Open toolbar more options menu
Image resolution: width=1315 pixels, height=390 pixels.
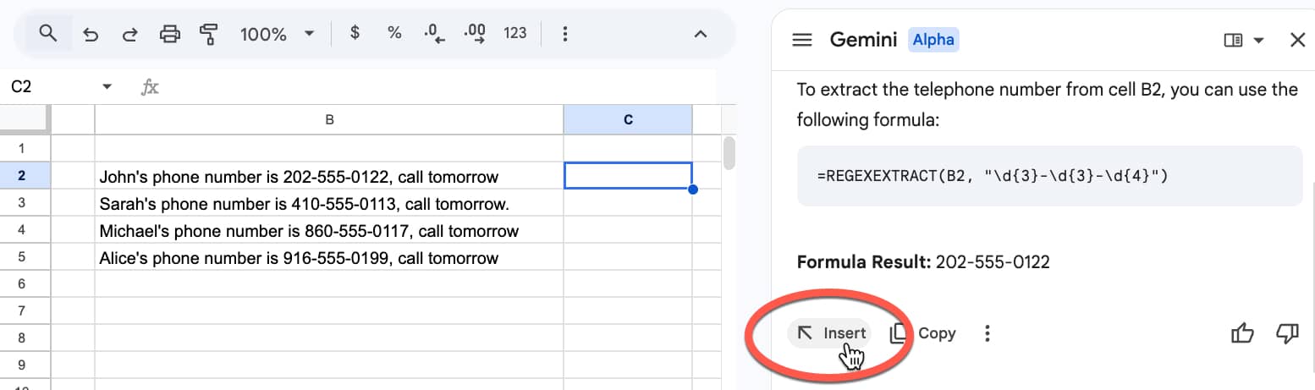point(565,34)
